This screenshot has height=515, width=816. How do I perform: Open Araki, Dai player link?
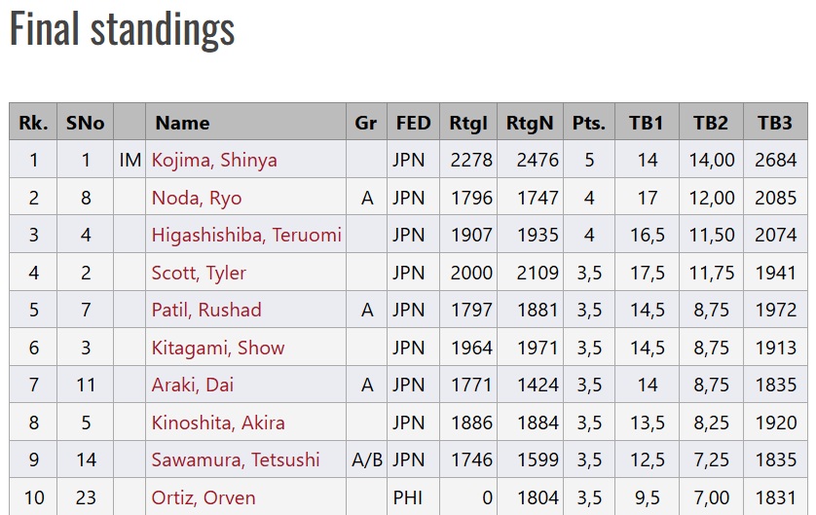[x=192, y=385]
